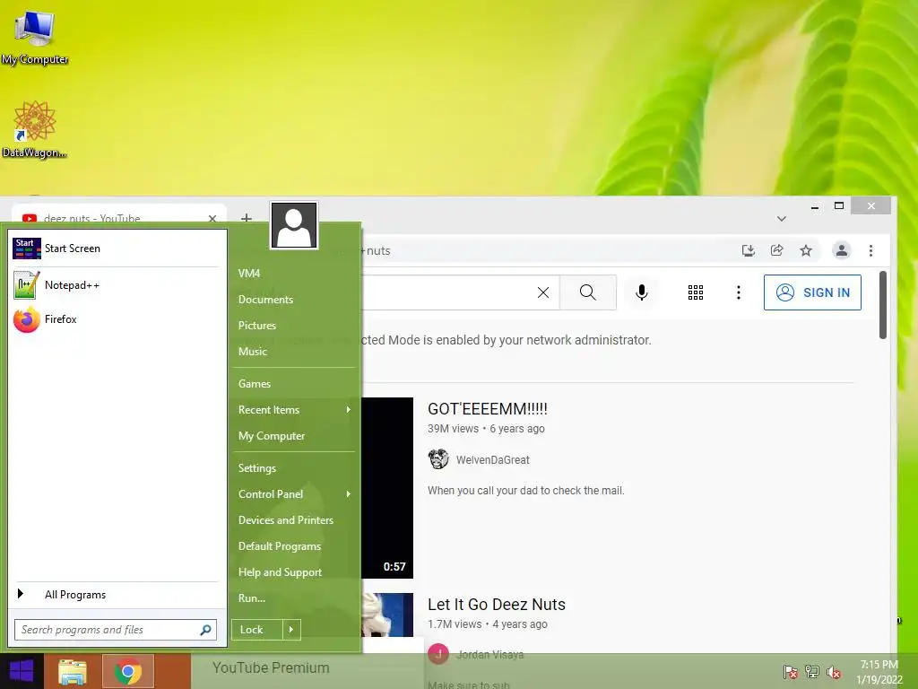This screenshot has width=918, height=689.
Task: Open the GOT'EEEEMM!!!!! video title
Action: [x=488, y=409]
